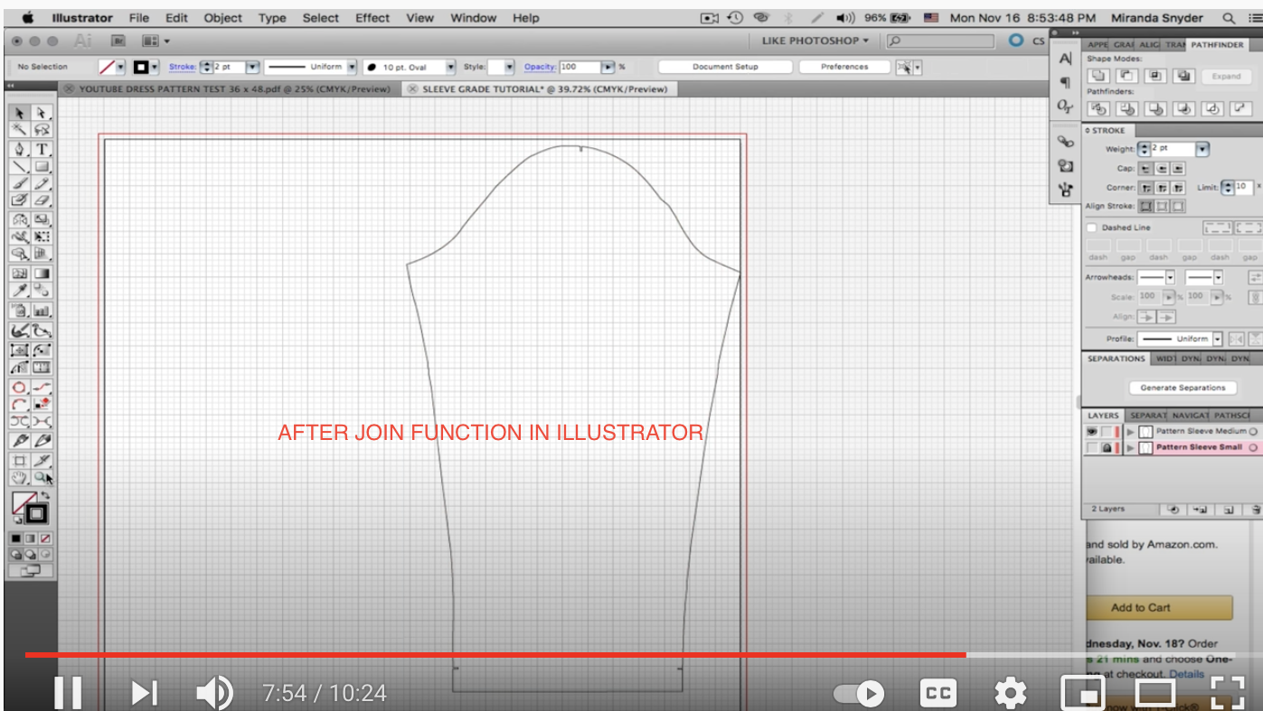
Task: Select the Paintbrush tool
Action: 19,182
